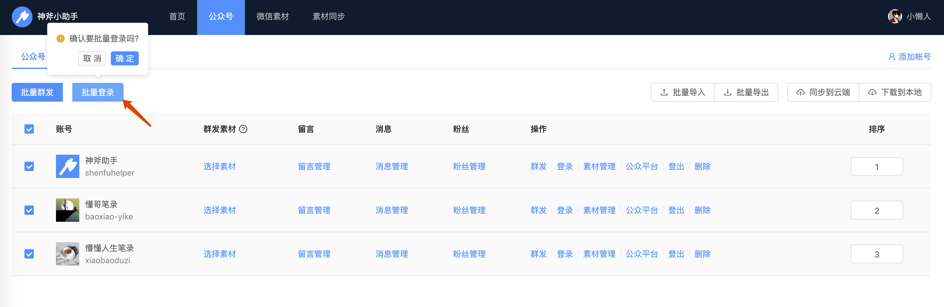Click 登出 in the 懂哥笔录 row
944x307 pixels.
[x=676, y=210]
